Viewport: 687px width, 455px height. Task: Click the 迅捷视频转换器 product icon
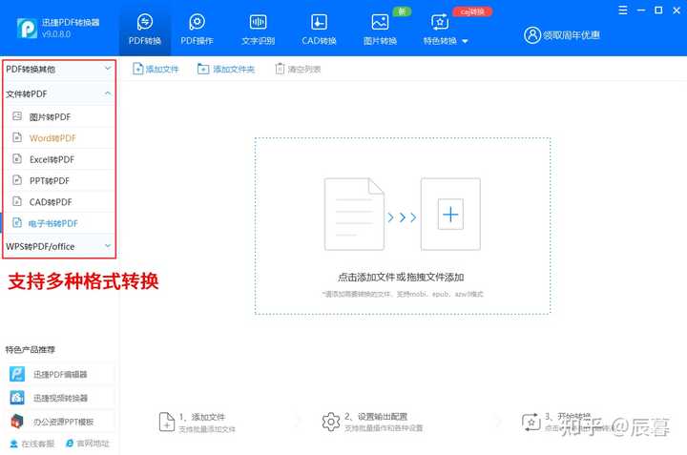point(17,398)
